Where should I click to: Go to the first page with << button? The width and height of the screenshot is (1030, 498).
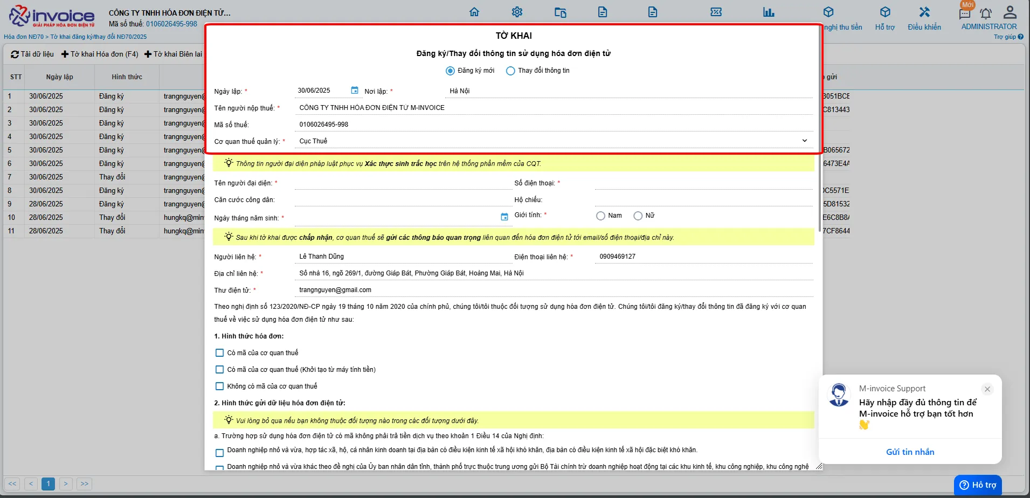click(12, 483)
